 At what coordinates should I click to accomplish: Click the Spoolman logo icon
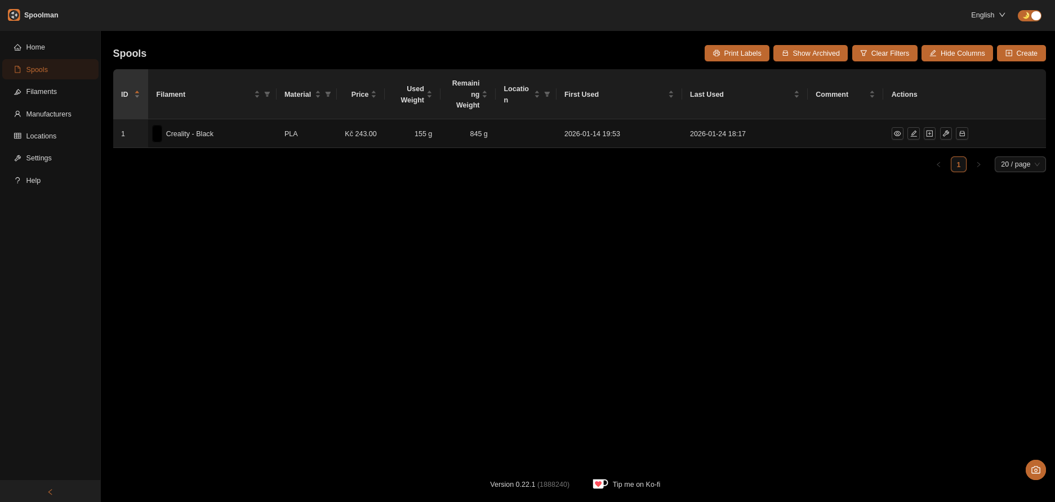[14, 15]
